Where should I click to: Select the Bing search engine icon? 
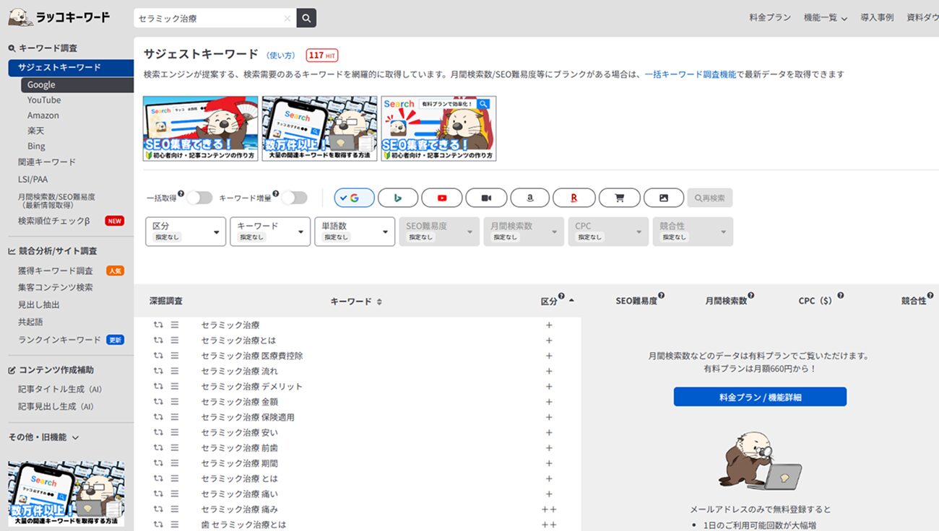point(398,198)
